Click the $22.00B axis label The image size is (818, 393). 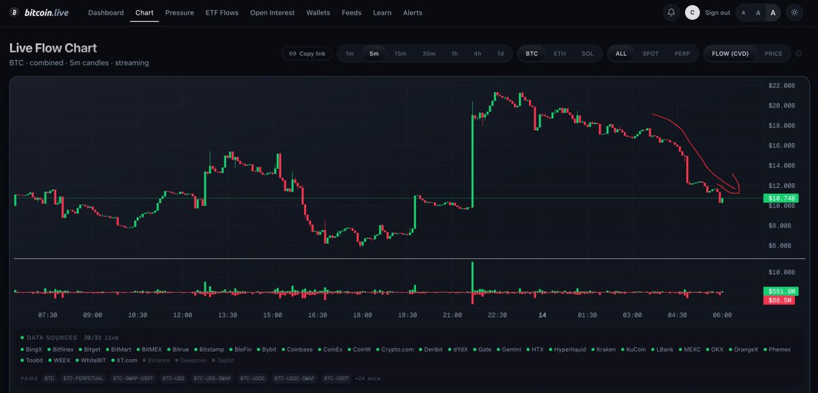click(x=781, y=86)
